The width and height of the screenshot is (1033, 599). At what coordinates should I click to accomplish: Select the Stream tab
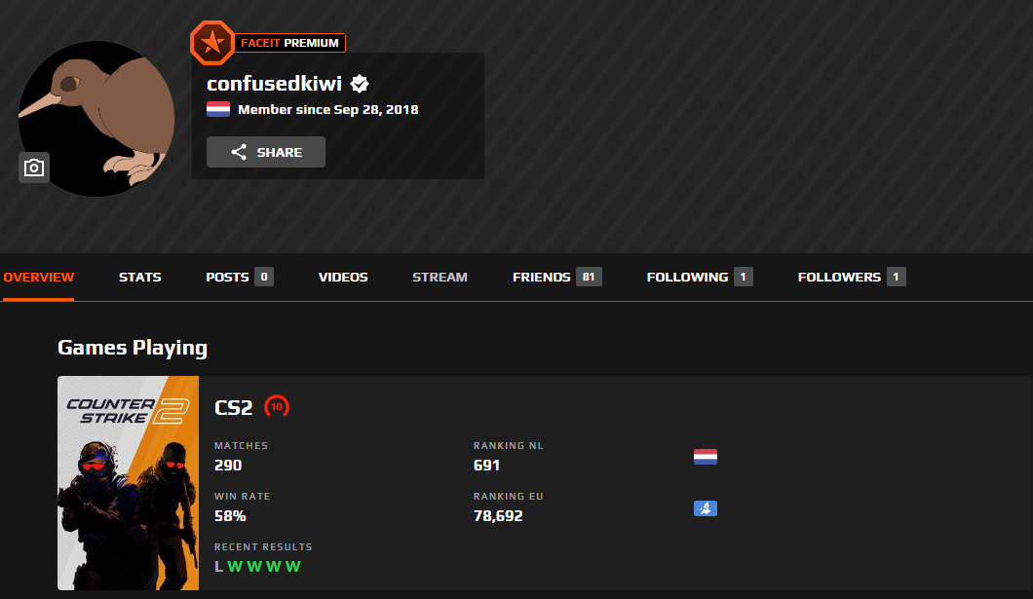[440, 278]
